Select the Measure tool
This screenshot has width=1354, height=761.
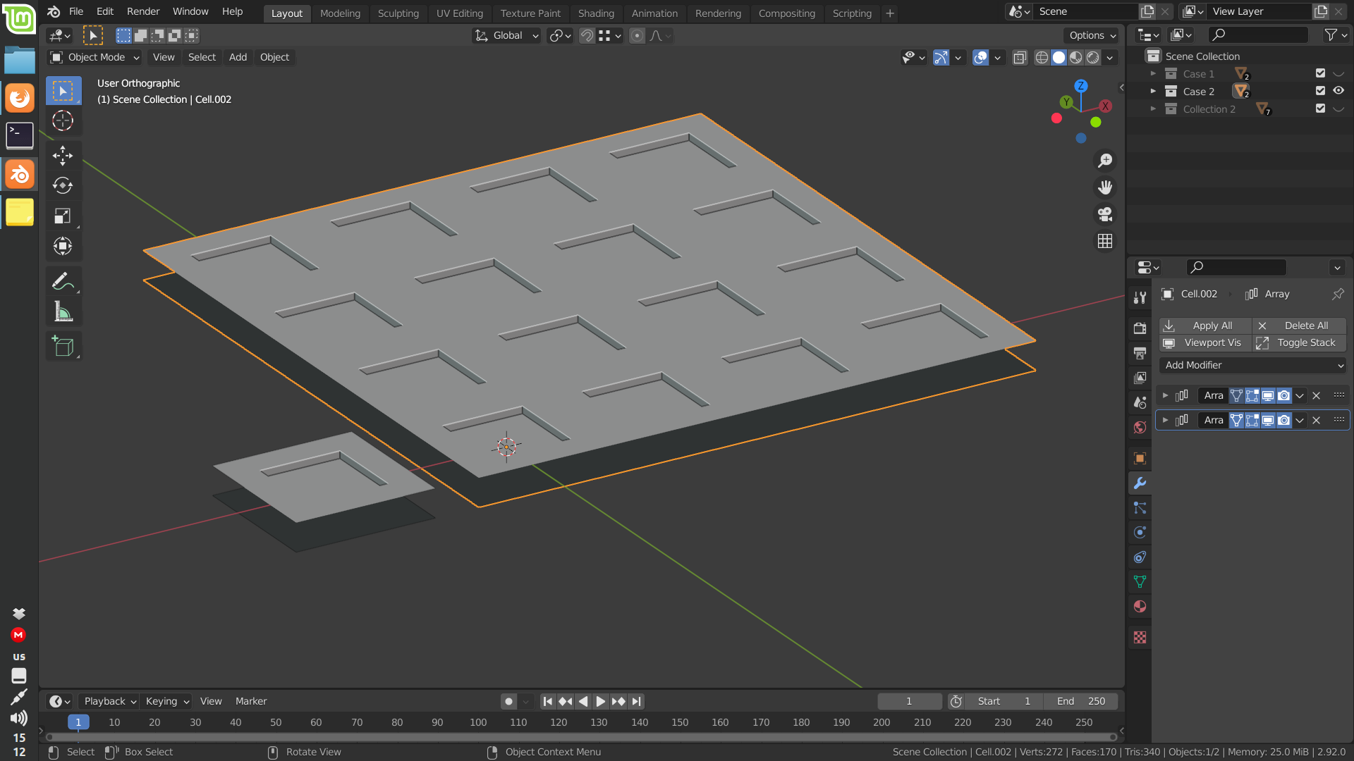click(63, 311)
